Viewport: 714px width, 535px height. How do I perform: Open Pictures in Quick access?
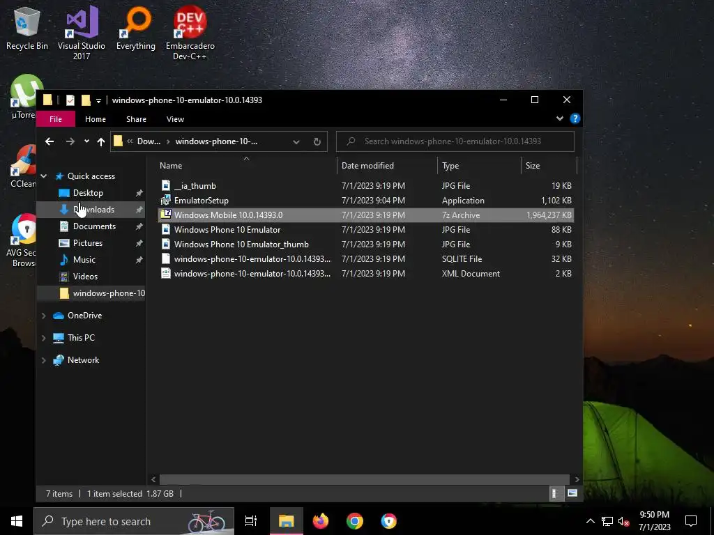[87, 243]
